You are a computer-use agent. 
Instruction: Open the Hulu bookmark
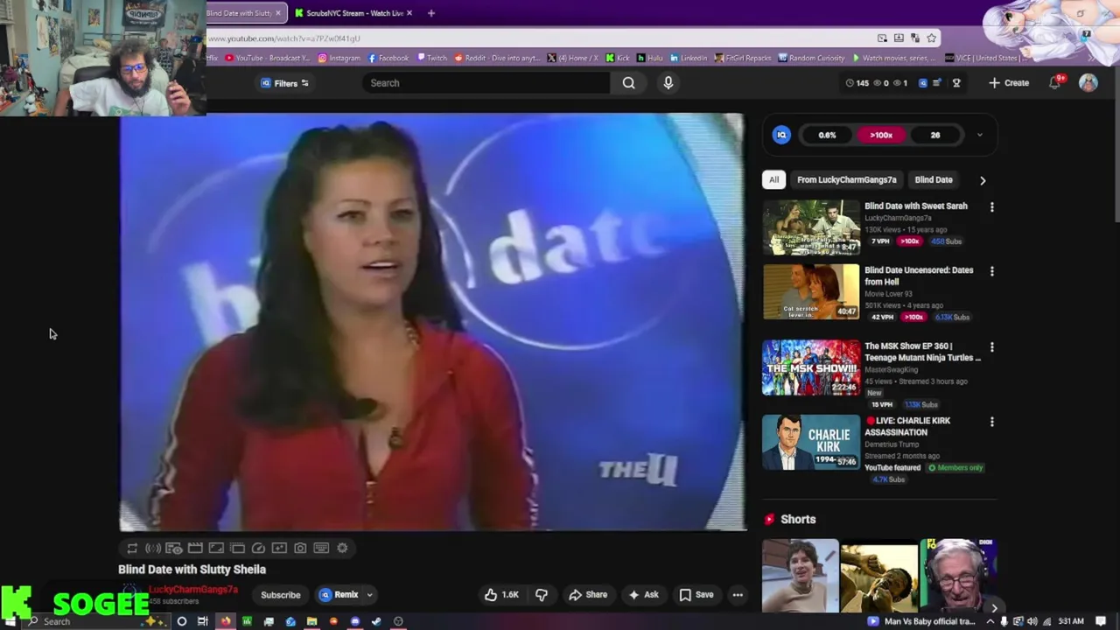point(649,58)
